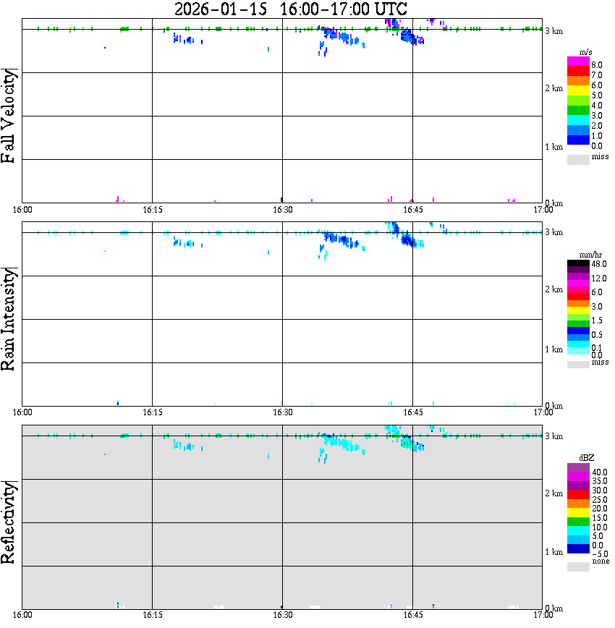Pick the green swatch in the dBZ legend
This screenshot has width=615, height=628.
click(578, 522)
